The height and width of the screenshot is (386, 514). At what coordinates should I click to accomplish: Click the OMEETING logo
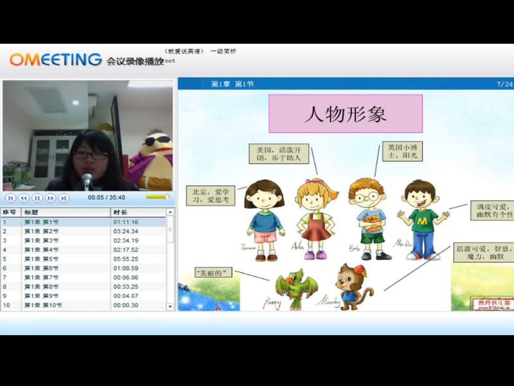pyautogui.click(x=55, y=60)
